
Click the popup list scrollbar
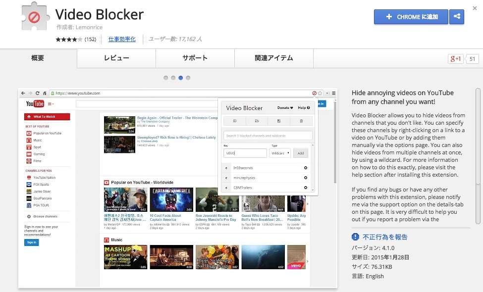point(313,167)
